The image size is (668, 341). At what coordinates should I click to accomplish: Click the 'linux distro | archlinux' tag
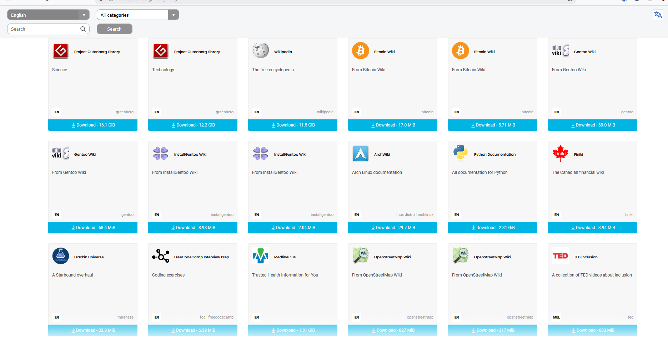pyautogui.click(x=415, y=215)
